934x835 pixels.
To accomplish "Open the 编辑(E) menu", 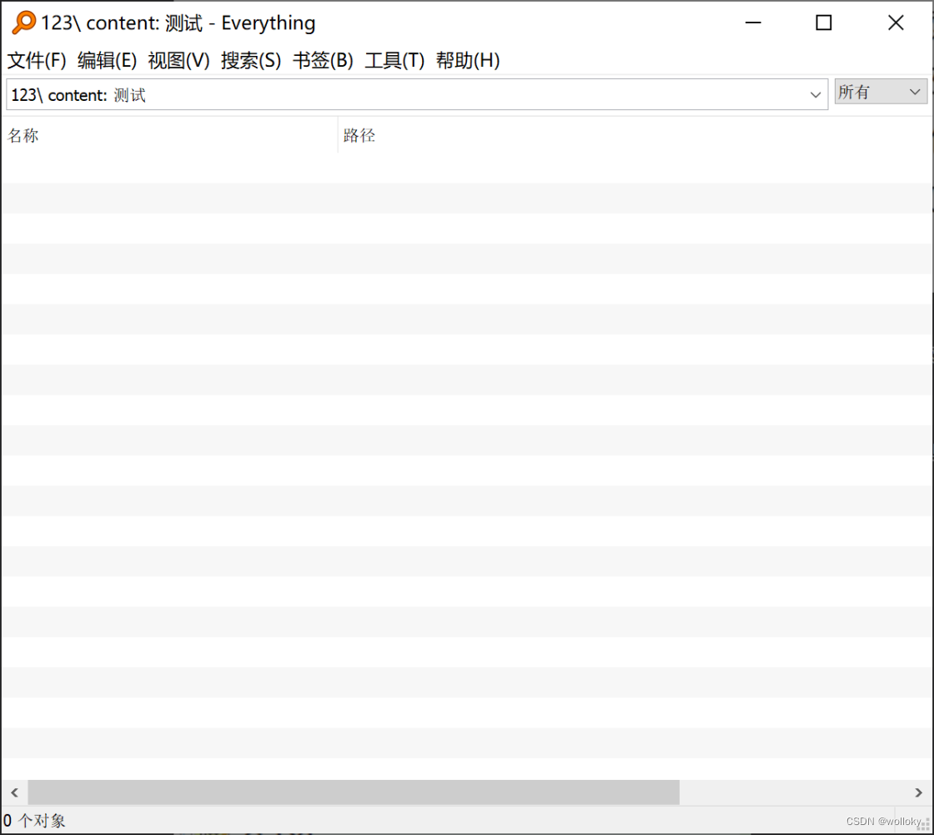I will pos(108,60).
